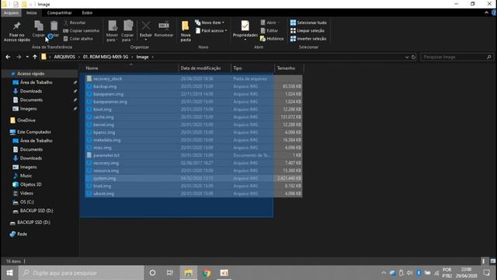
Task: Click the Renomear icon
Action: pyautogui.click(x=164, y=30)
